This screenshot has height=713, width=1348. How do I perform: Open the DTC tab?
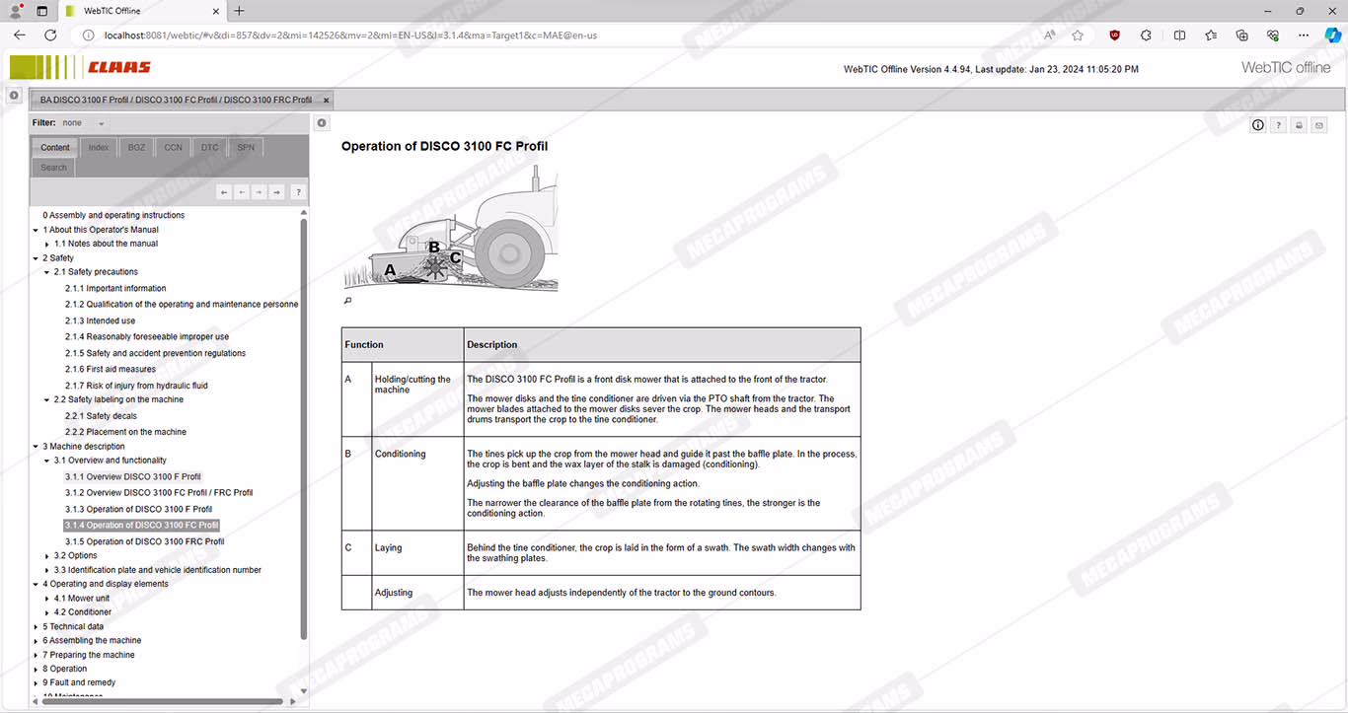pyautogui.click(x=209, y=148)
